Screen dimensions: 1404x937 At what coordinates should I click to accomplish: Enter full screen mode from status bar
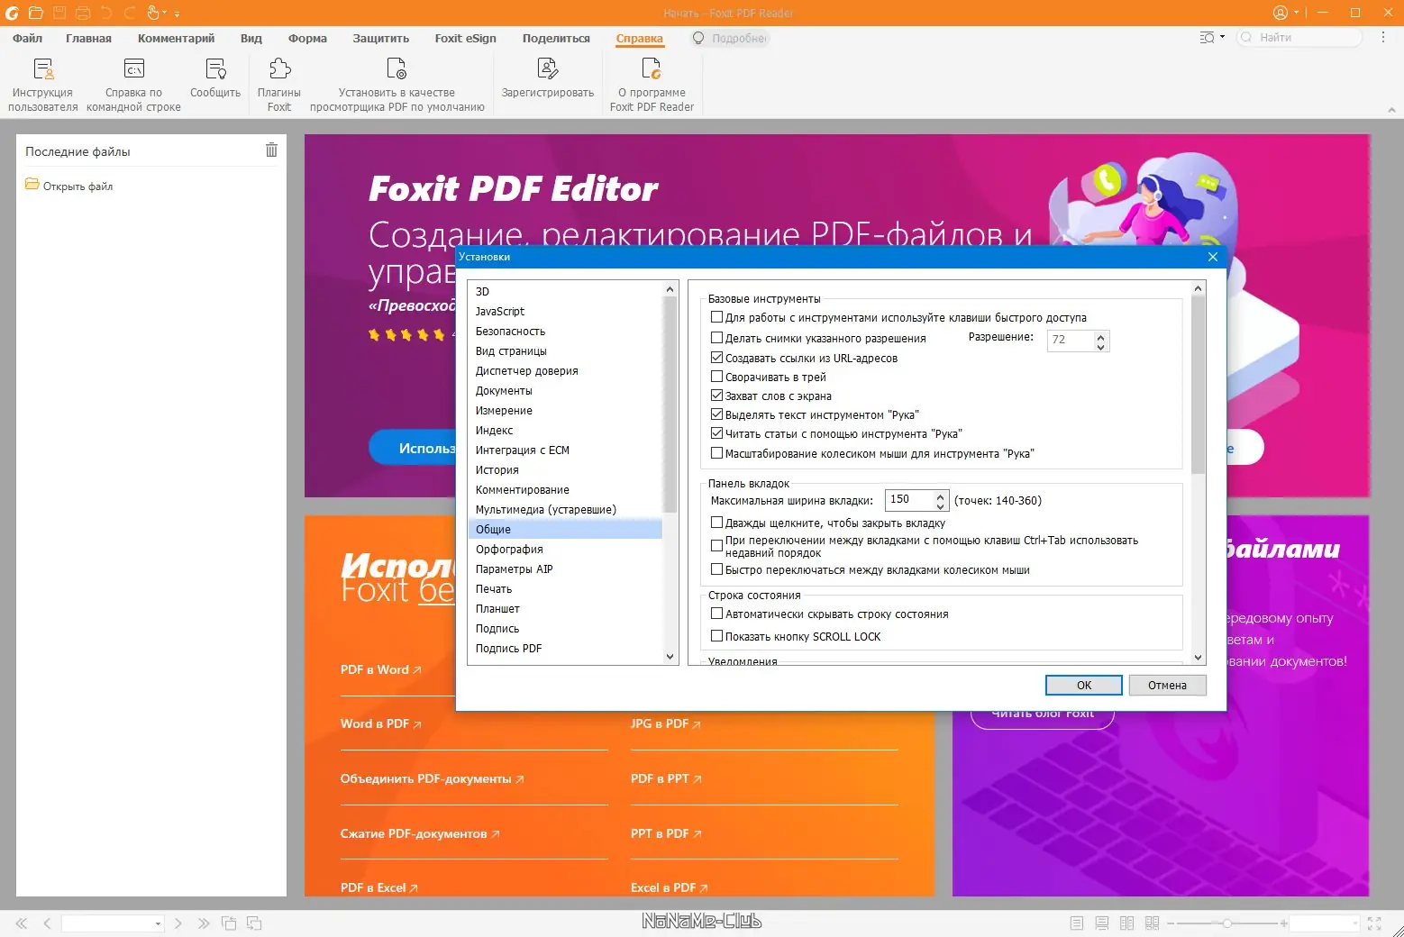pos(1374,923)
